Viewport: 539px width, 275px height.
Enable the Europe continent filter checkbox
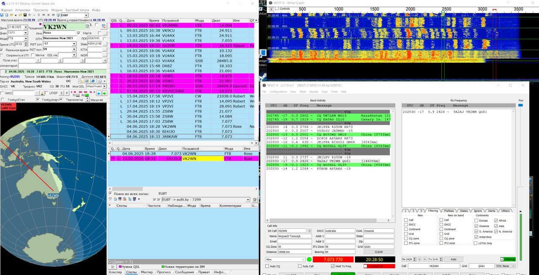point(476,220)
